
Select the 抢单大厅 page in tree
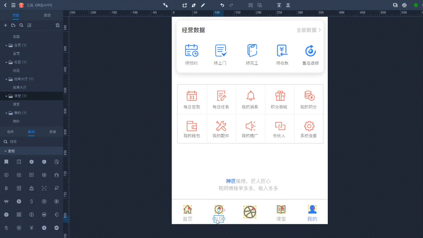coord(20,87)
